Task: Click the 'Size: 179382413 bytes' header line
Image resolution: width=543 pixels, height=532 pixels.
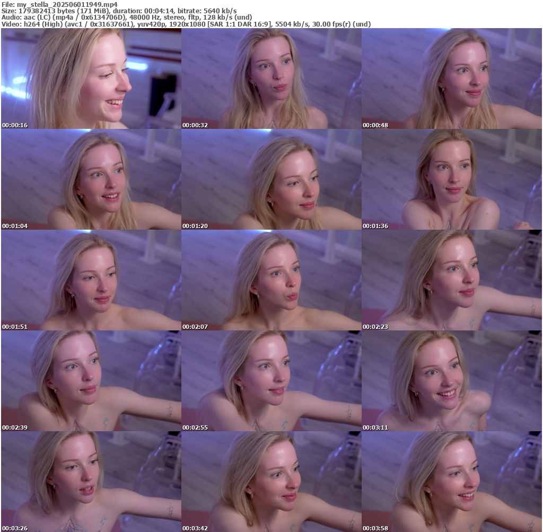Action: coord(119,11)
